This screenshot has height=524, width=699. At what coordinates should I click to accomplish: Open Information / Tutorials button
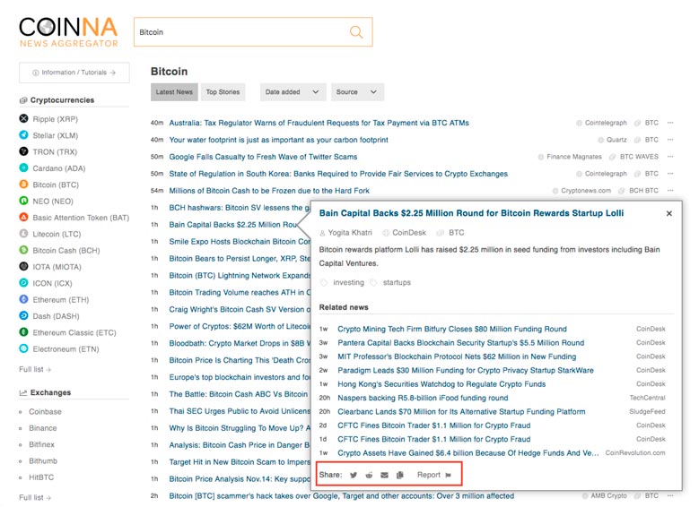point(74,73)
